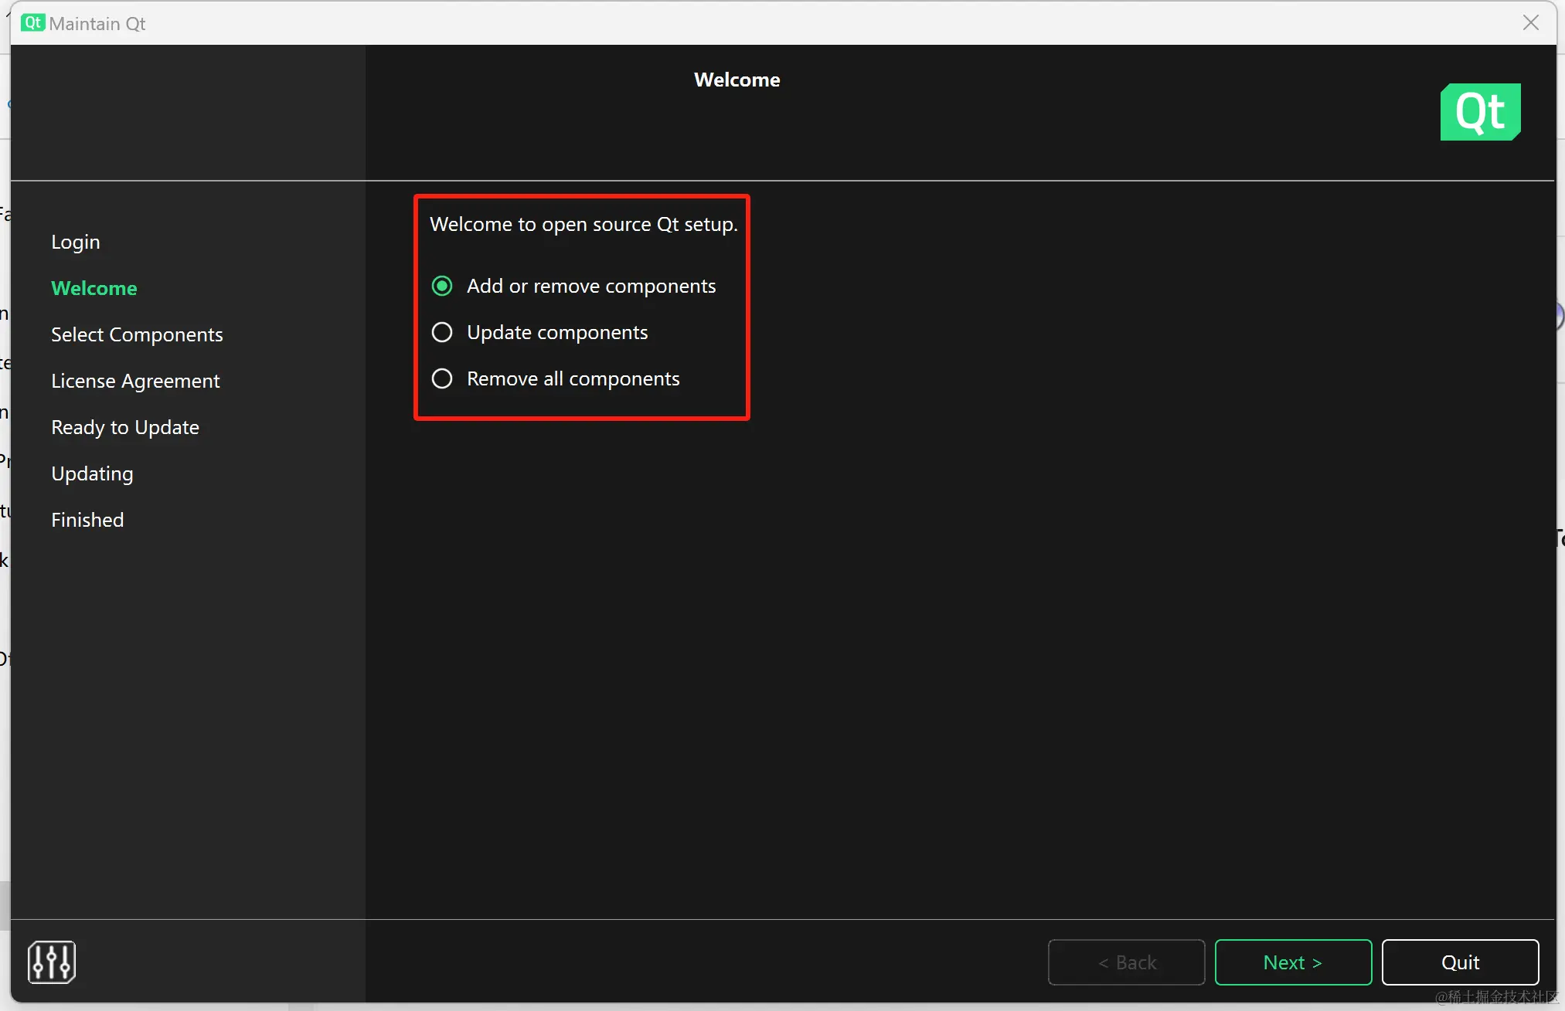Screen dimensions: 1565x1011
Task: Click the Finished step in sidebar
Action: click(x=87, y=521)
